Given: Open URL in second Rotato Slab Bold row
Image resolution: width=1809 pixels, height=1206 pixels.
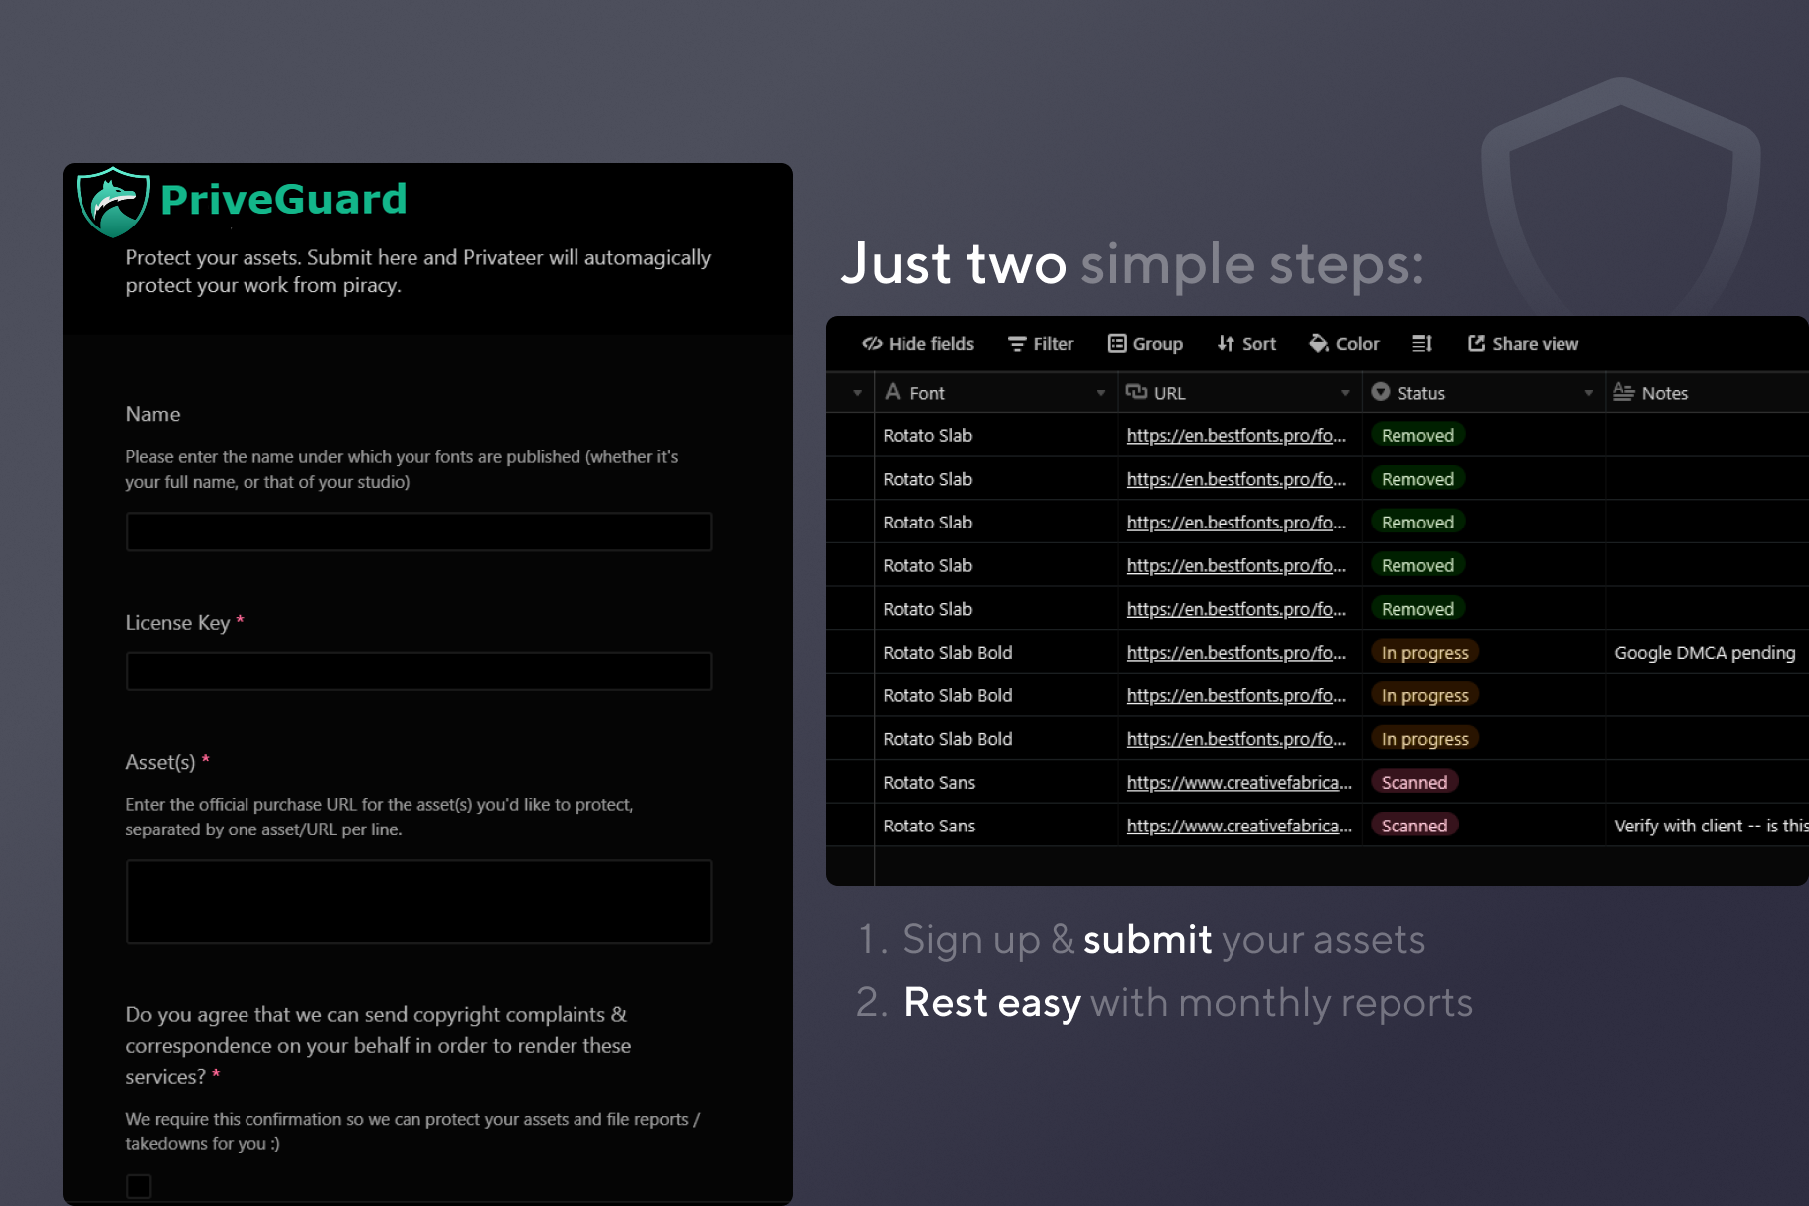Looking at the screenshot, I should [x=1235, y=696].
